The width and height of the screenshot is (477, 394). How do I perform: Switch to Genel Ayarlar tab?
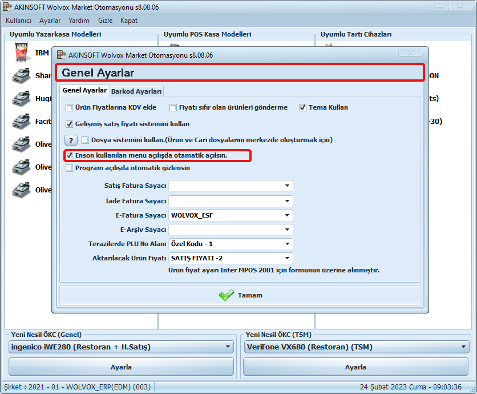[x=84, y=90]
